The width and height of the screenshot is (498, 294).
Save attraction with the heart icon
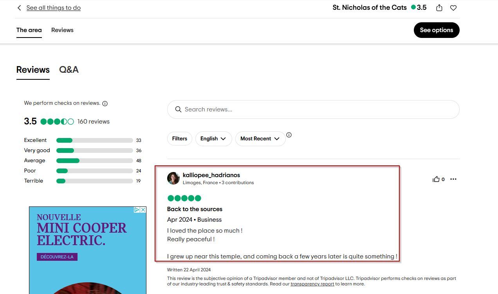[453, 8]
